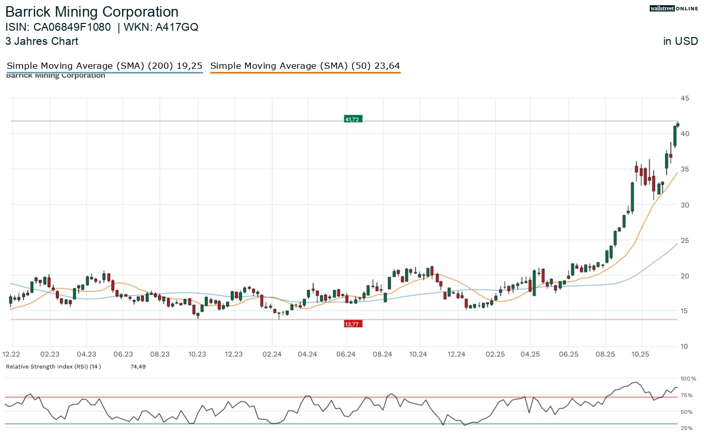Select the 3 Jahres Chart label
704x442 pixels.
click(x=42, y=41)
